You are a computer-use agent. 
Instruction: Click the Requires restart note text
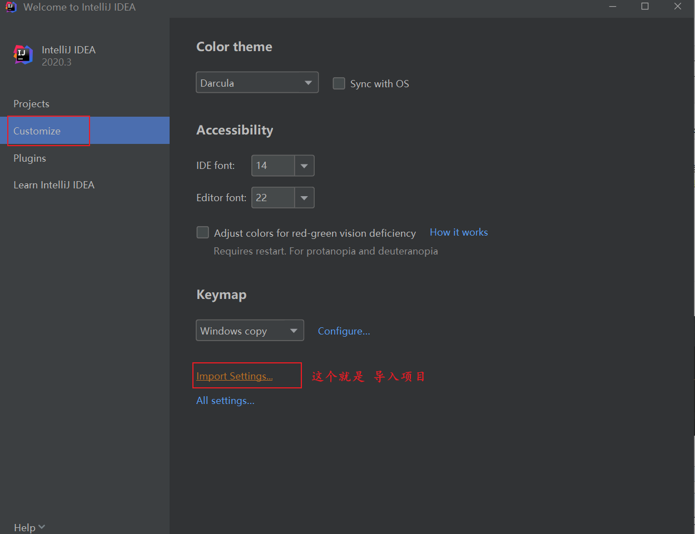326,251
